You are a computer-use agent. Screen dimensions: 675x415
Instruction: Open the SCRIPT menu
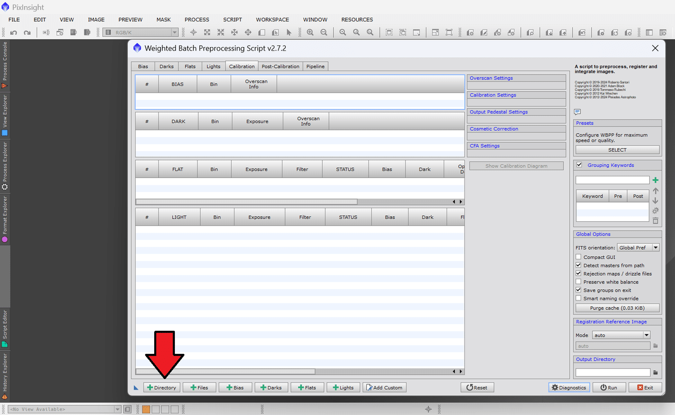tap(232, 20)
